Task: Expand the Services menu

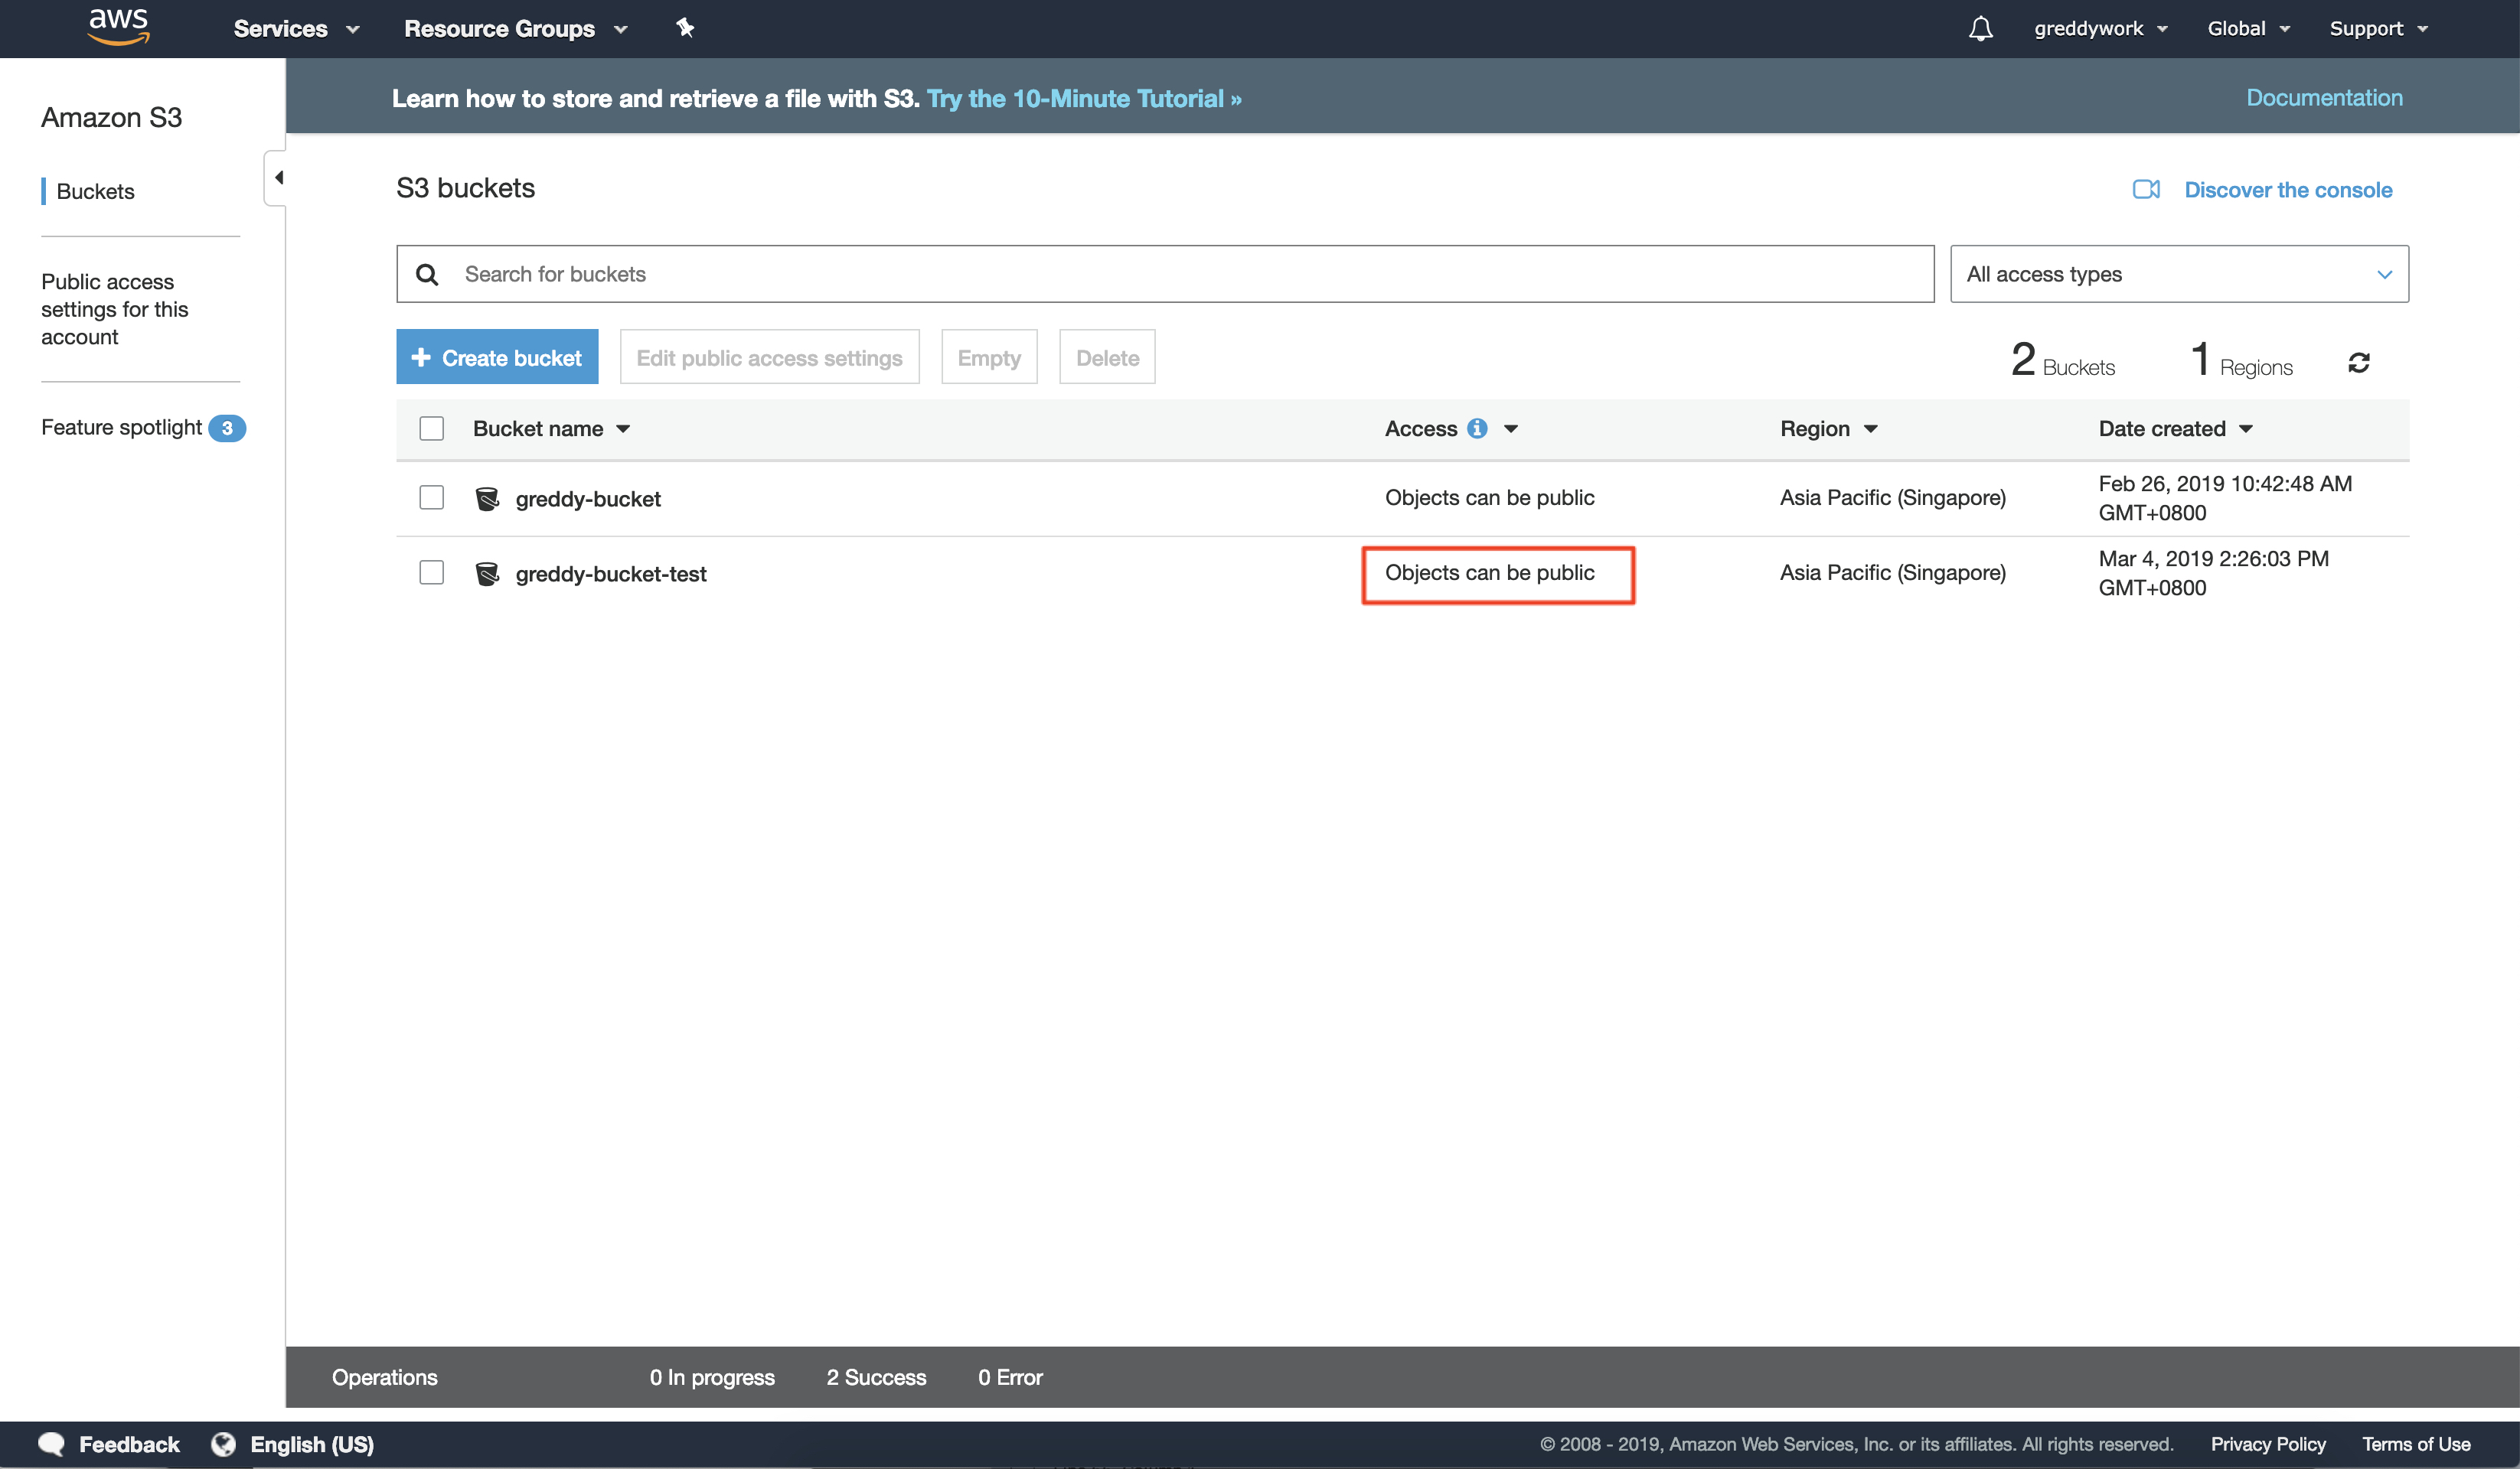Action: [x=296, y=29]
